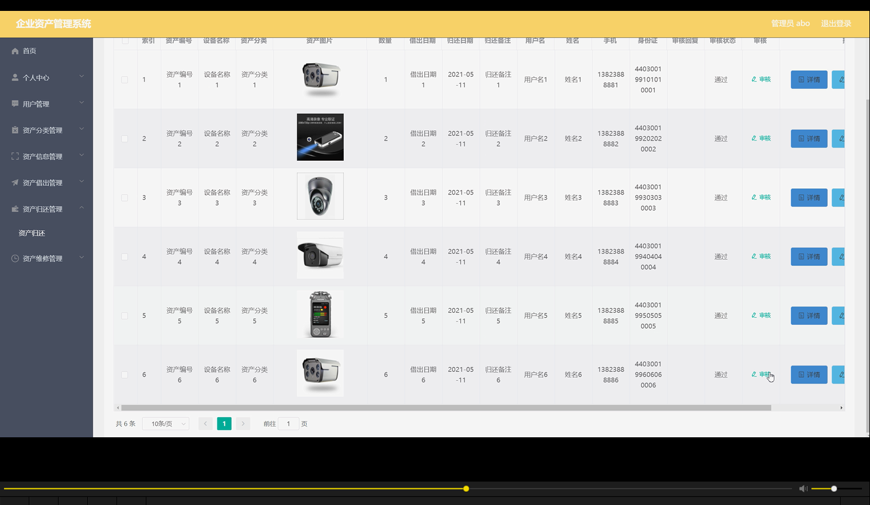Click the partly hidden edit button in row 4
870x505 pixels.
point(838,257)
